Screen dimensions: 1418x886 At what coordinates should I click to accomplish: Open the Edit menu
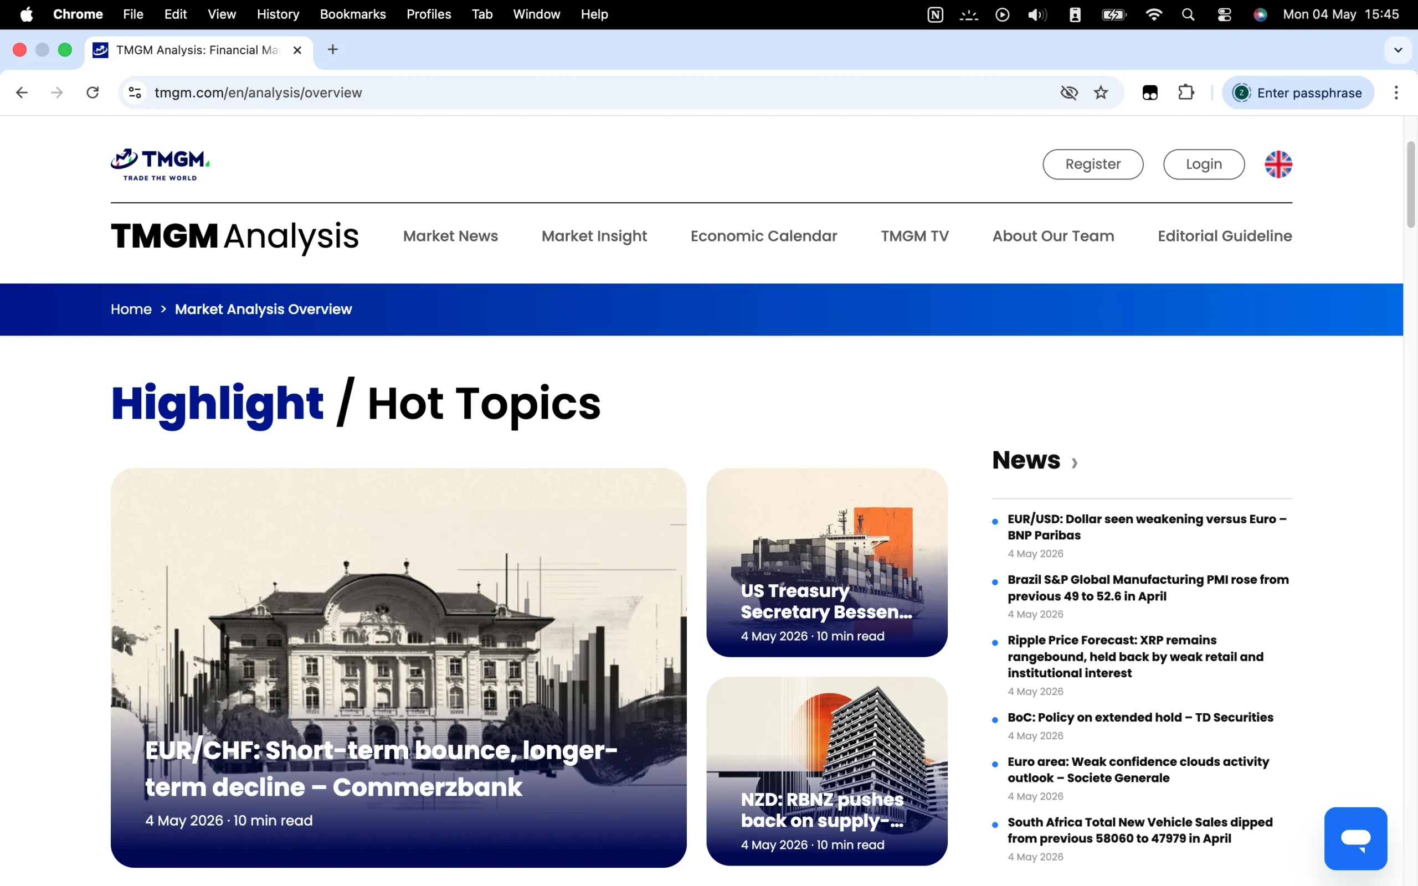pos(175,14)
